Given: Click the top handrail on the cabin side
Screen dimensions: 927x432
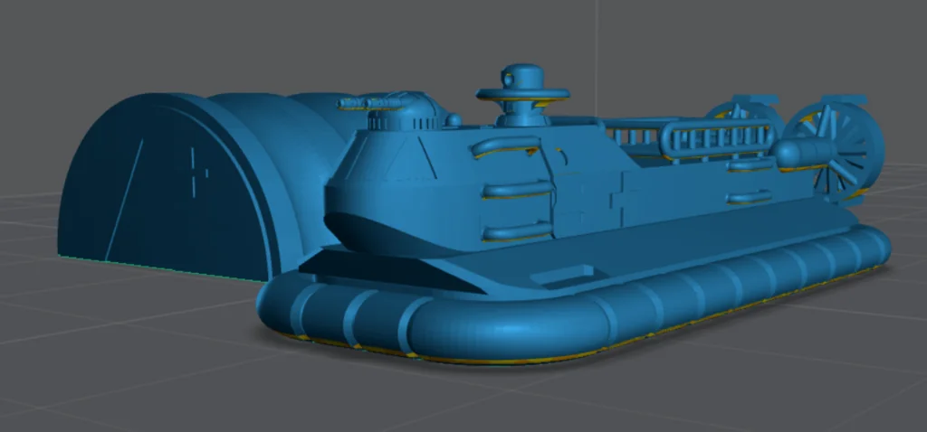Looking at the screenshot, I should [x=504, y=146].
